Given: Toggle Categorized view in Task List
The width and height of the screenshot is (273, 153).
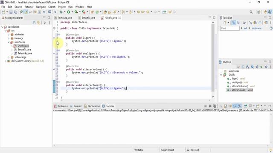Looking at the screenshot, I should [x=233, y=23].
